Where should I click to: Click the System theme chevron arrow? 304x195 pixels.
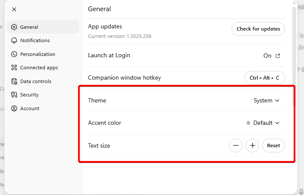coord(277,101)
